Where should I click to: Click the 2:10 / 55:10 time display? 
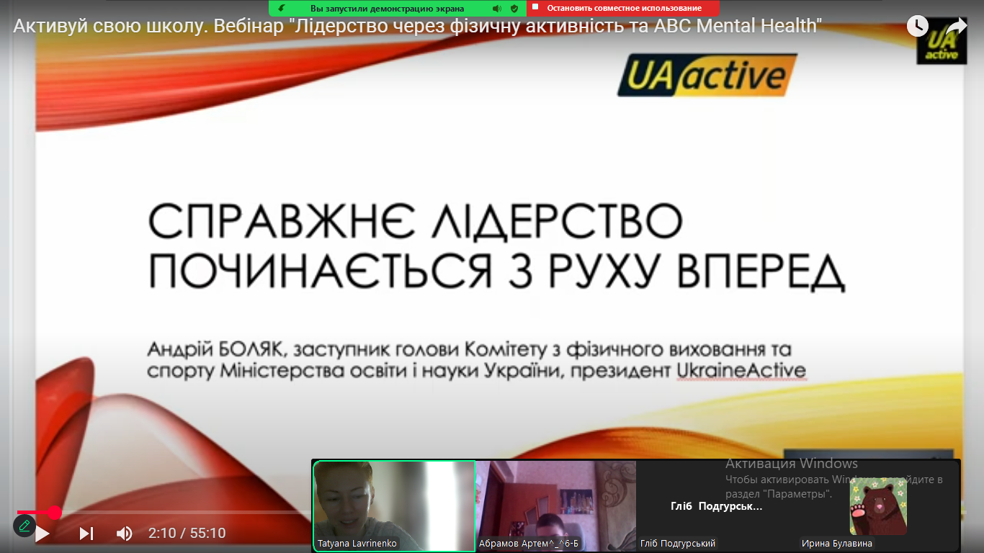point(187,534)
